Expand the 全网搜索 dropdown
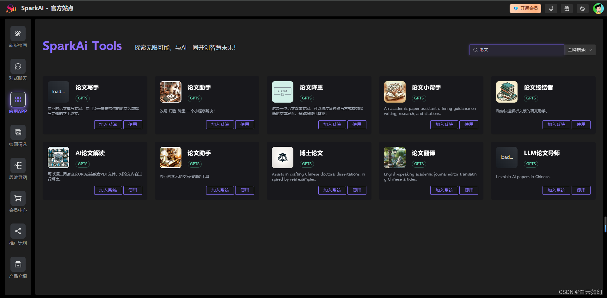Viewport: 607px width, 298px height. [x=580, y=50]
